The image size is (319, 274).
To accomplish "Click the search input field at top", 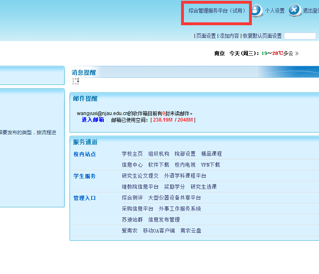I will point(300,36).
